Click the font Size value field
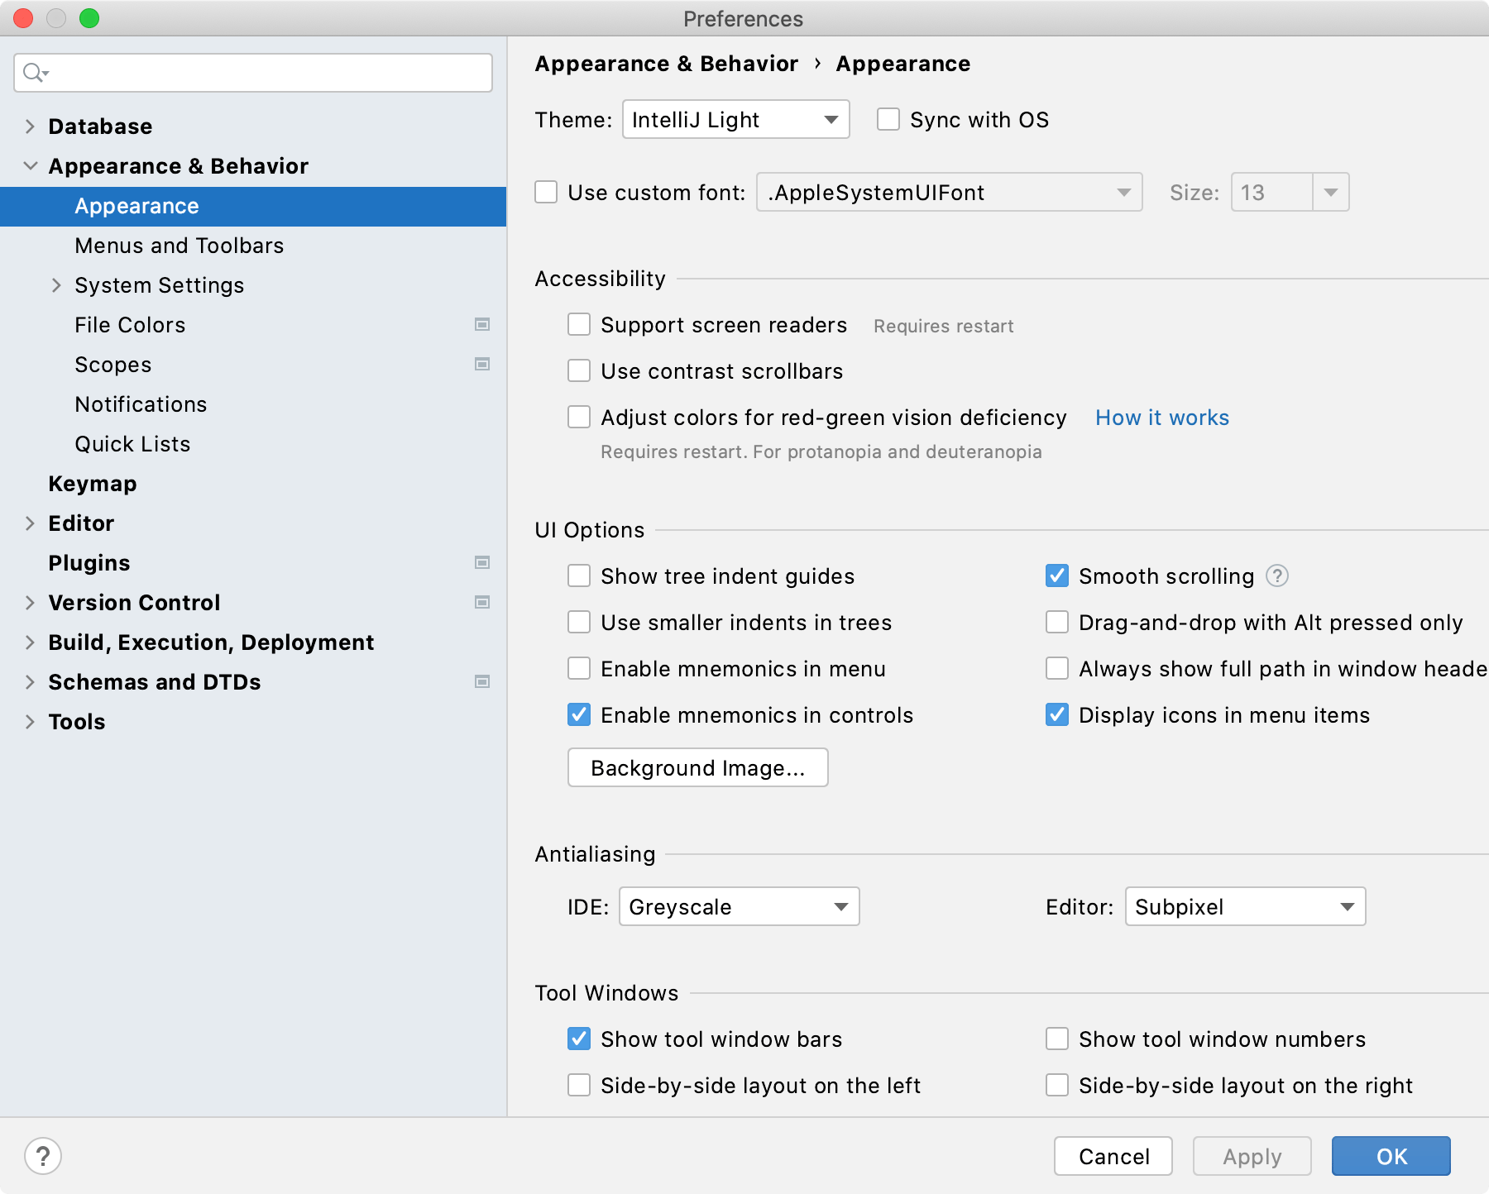This screenshot has height=1194, width=1489. click(x=1272, y=193)
